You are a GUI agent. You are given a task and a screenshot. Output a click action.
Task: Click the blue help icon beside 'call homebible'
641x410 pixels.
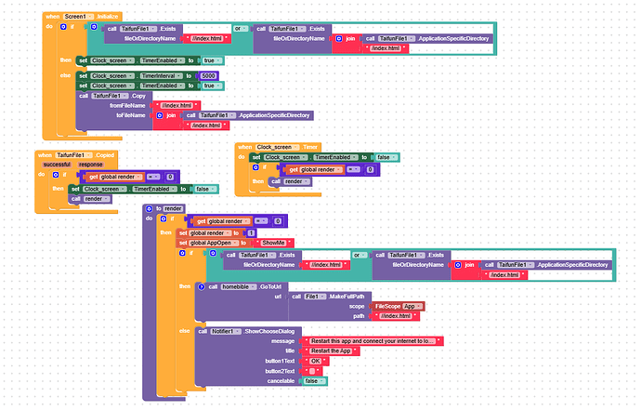pos(201,287)
